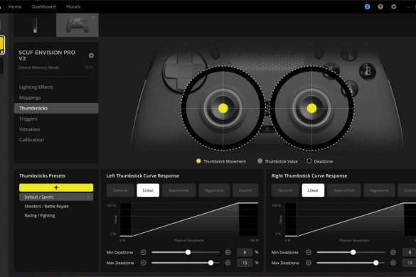This screenshot has height=277, width=416.
Task: Open the Dashboard tab
Action: (x=43, y=6)
